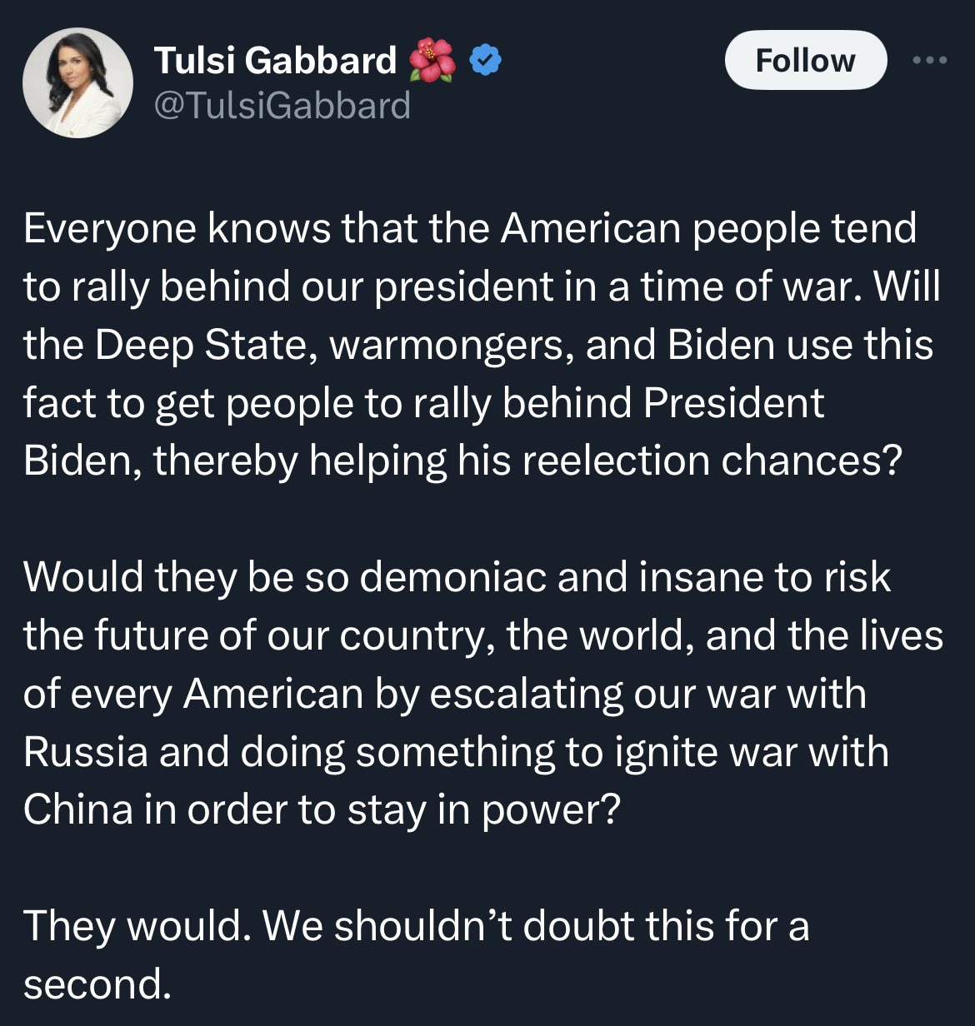Click the blue verified checkmark badge
This screenshot has height=1026, width=975.
coord(485,60)
